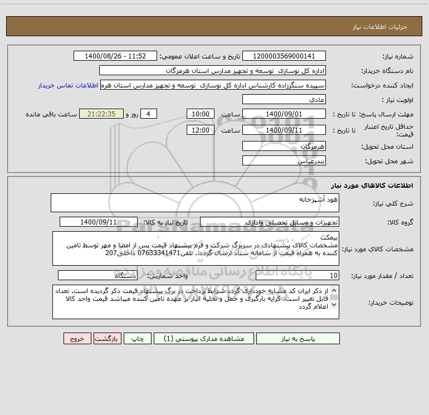Click the جزئیات اطلاعات نیاز header title
The width and height of the screenshot is (429, 415).
(x=380, y=27)
